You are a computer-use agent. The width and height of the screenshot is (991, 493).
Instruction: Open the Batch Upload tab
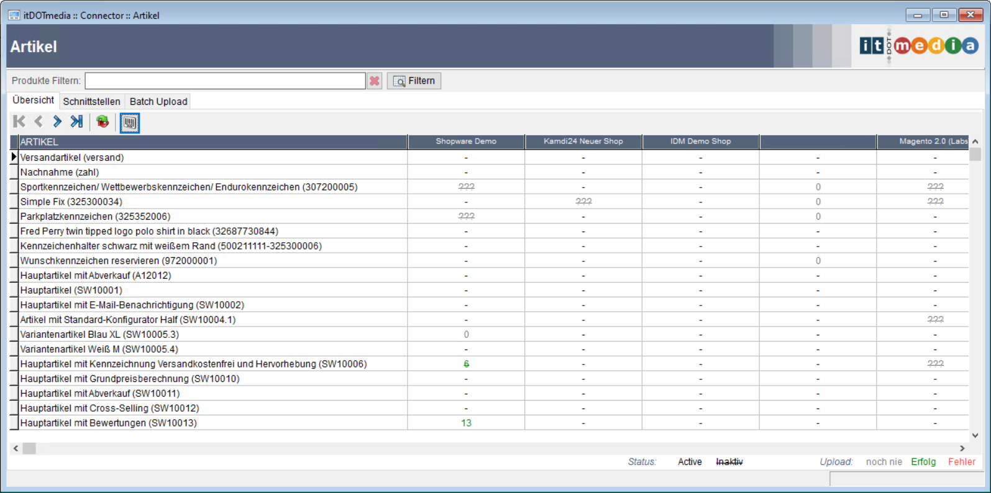tap(158, 101)
